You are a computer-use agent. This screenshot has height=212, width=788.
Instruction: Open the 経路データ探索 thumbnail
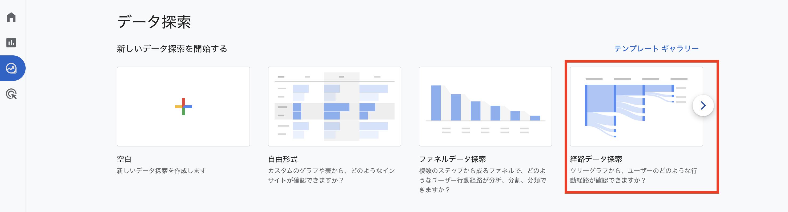(636, 107)
